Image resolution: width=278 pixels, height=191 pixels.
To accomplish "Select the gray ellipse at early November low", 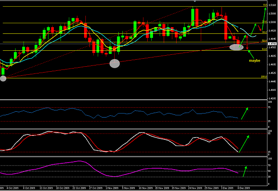I will point(115,64).
